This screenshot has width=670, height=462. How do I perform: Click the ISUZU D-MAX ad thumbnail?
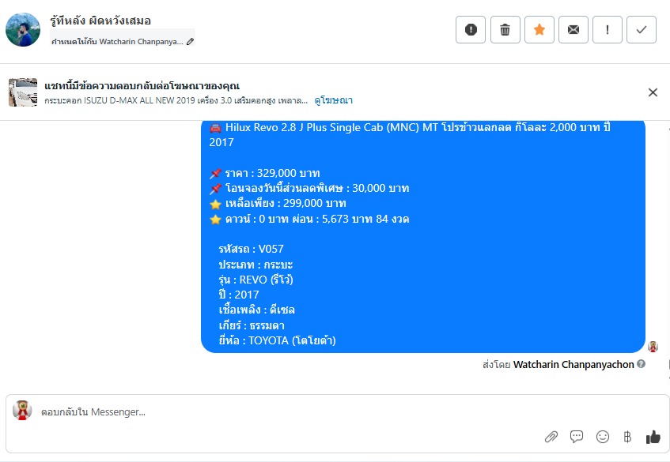pyautogui.click(x=23, y=92)
